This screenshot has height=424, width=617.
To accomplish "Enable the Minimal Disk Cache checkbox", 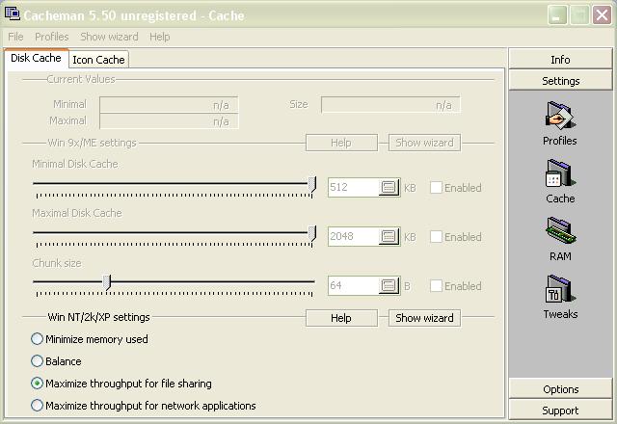I will coord(436,188).
